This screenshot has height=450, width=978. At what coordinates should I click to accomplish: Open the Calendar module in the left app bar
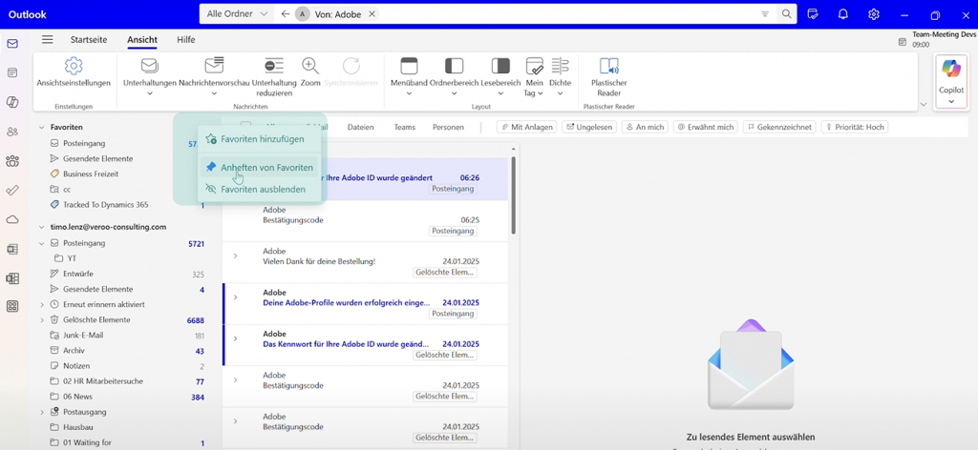(x=12, y=72)
